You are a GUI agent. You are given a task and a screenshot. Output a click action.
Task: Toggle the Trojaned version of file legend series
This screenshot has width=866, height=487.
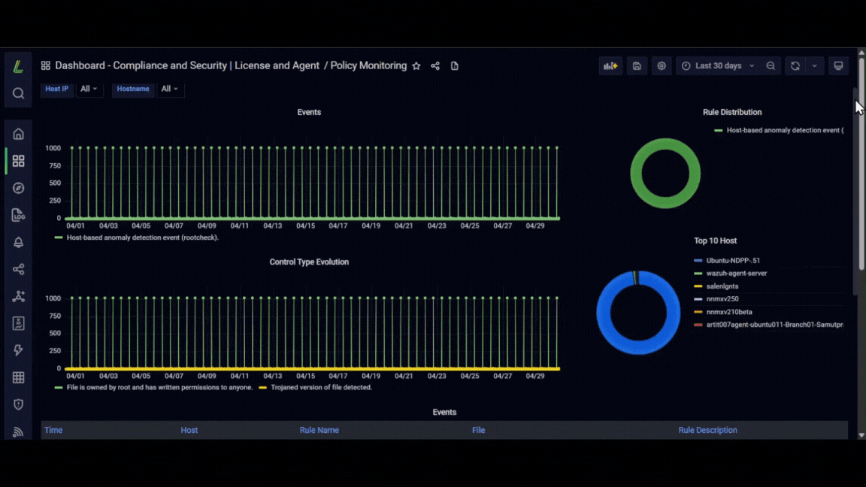pyautogui.click(x=321, y=387)
